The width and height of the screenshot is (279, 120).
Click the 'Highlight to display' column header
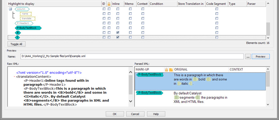(x=54, y=4)
